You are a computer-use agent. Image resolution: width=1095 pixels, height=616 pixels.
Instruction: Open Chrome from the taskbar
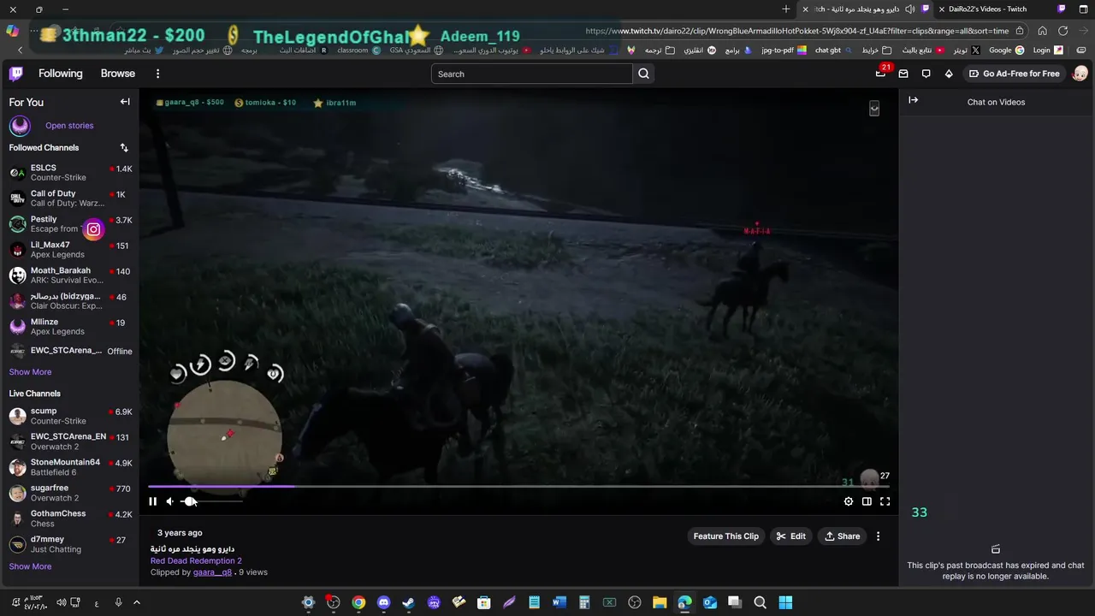tap(358, 602)
